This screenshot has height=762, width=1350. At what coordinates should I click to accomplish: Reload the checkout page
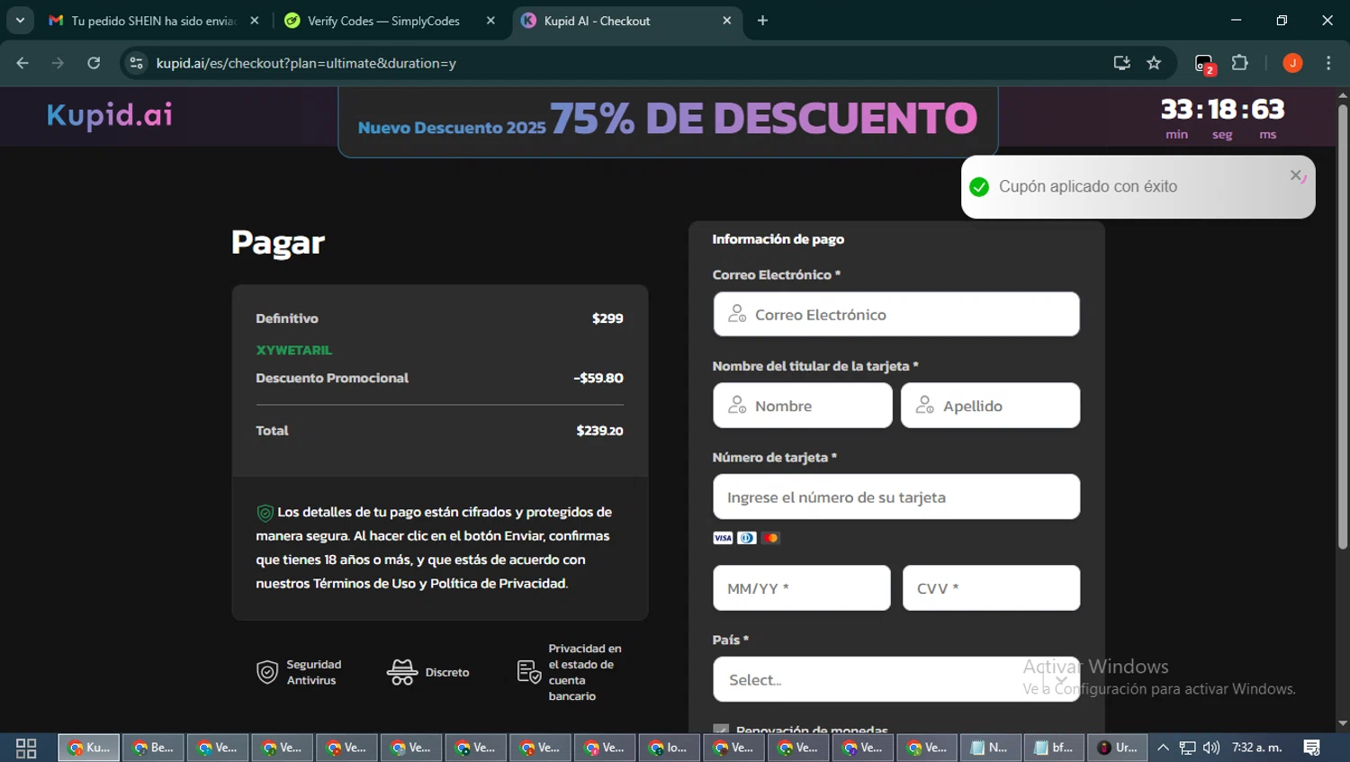point(94,63)
